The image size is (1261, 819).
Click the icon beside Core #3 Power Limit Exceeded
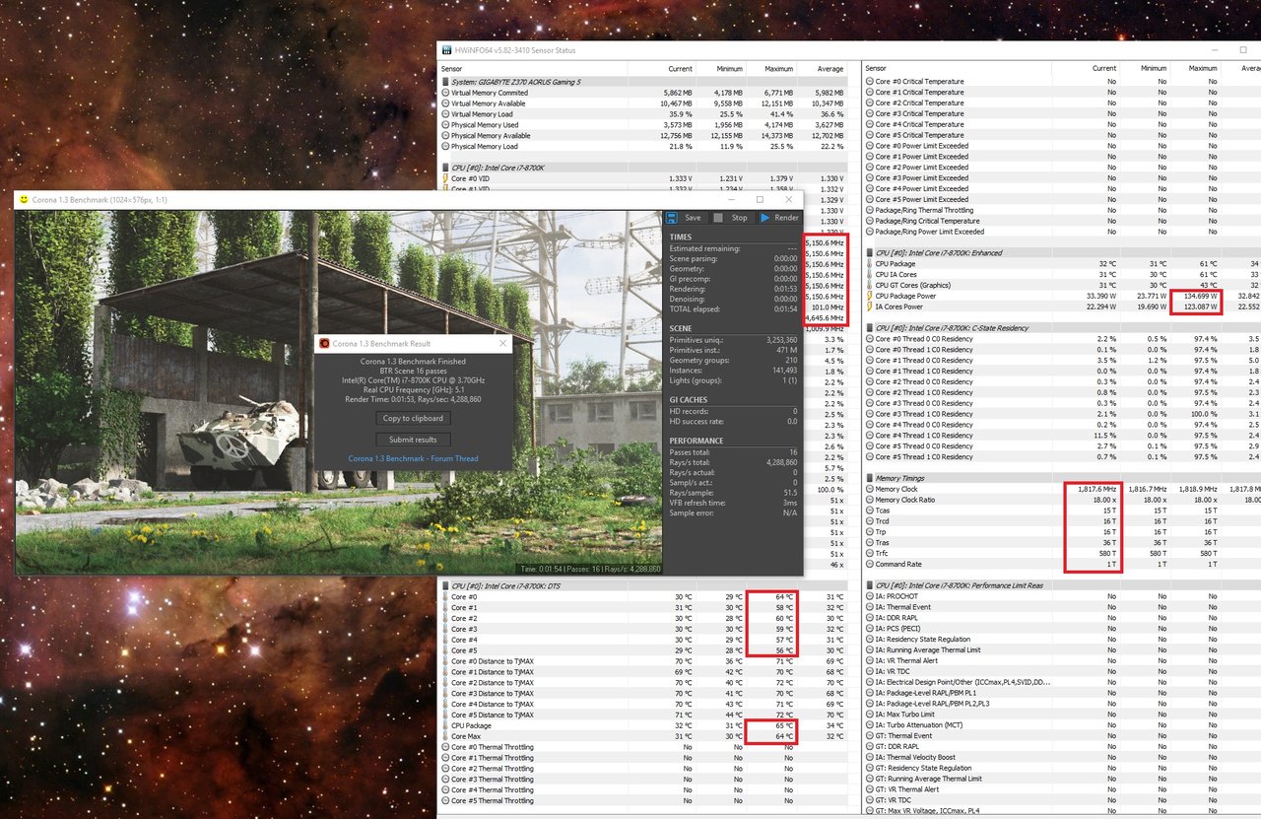click(870, 178)
